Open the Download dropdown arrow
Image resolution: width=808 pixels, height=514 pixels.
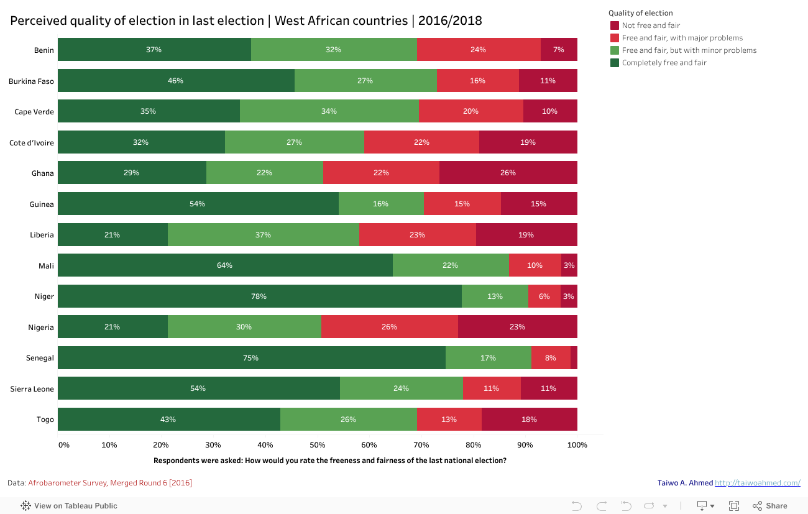click(712, 507)
